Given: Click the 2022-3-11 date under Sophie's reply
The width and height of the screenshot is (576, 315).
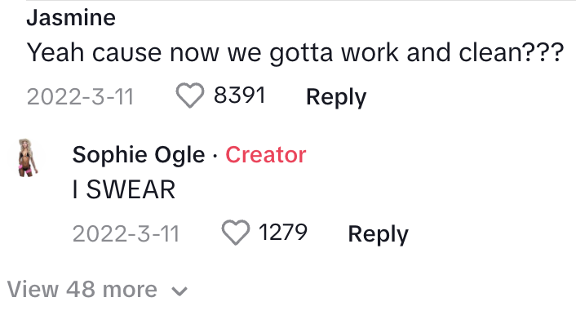Looking at the screenshot, I should click(x=126, y=233).
